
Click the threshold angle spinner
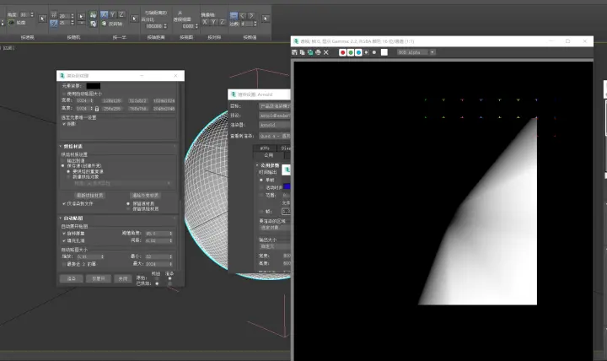170,234
